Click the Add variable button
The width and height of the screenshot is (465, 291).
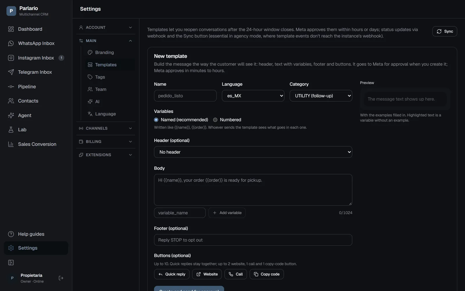pyautogui.click(x=227, y=213)
